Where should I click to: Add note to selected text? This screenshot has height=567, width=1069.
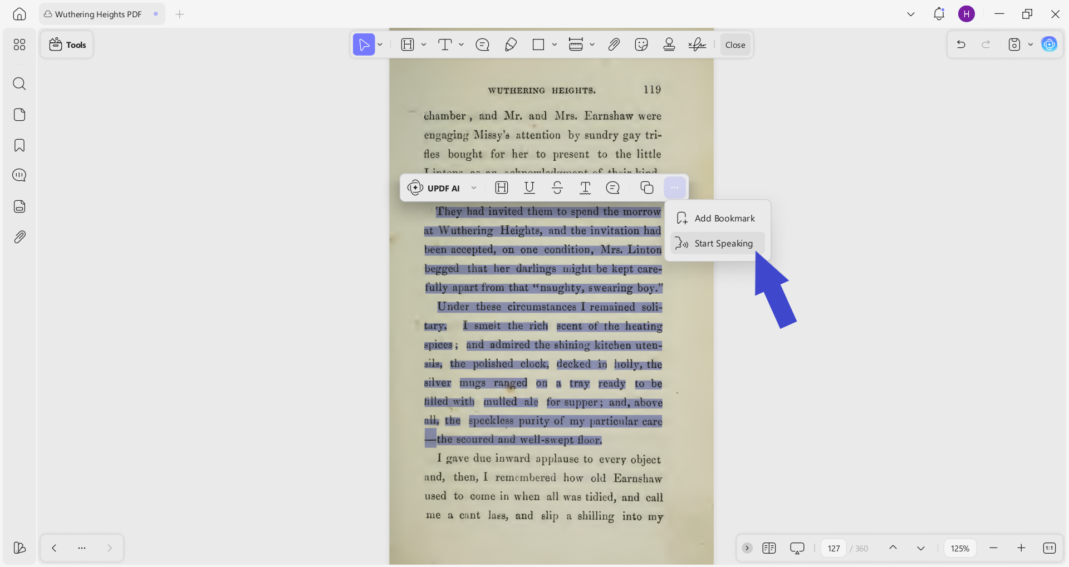613,188
